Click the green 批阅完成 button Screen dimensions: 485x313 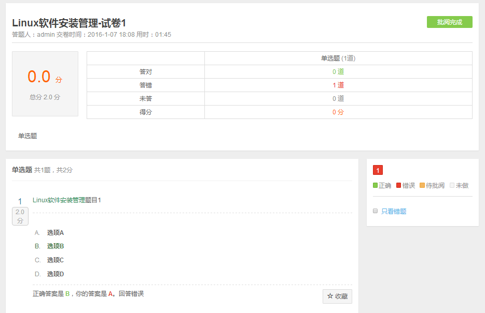coord(449,22)
